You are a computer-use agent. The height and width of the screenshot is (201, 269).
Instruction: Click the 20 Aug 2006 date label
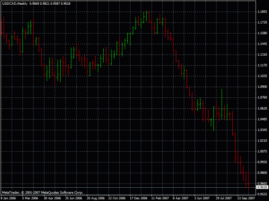[x=96, y=198]
